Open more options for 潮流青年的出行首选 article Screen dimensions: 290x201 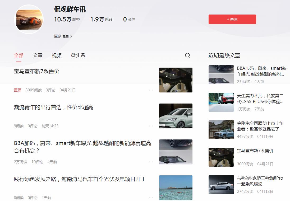point(151,126)
